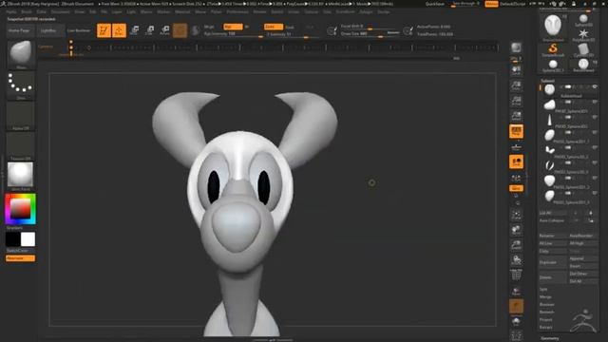Expand the Project section
The height and width of the screenshot is (342, 608).
pos(545,319)
